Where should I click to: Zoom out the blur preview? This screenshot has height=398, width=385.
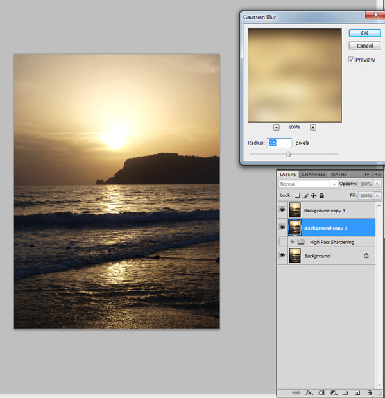[x=277, y=127]
